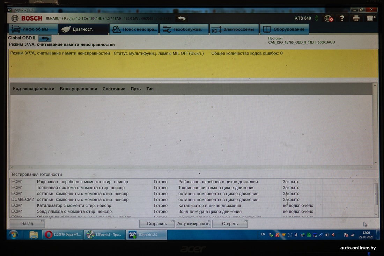384x256 pixels.
Task: Click the Bosch logo icon
Action: coord(15,19)
